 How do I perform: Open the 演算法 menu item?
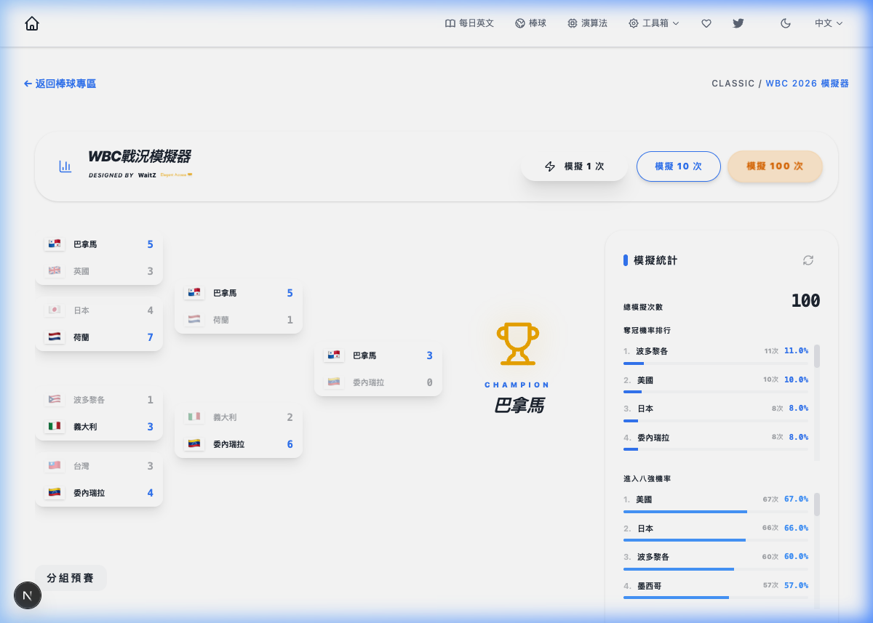[587, 23]
